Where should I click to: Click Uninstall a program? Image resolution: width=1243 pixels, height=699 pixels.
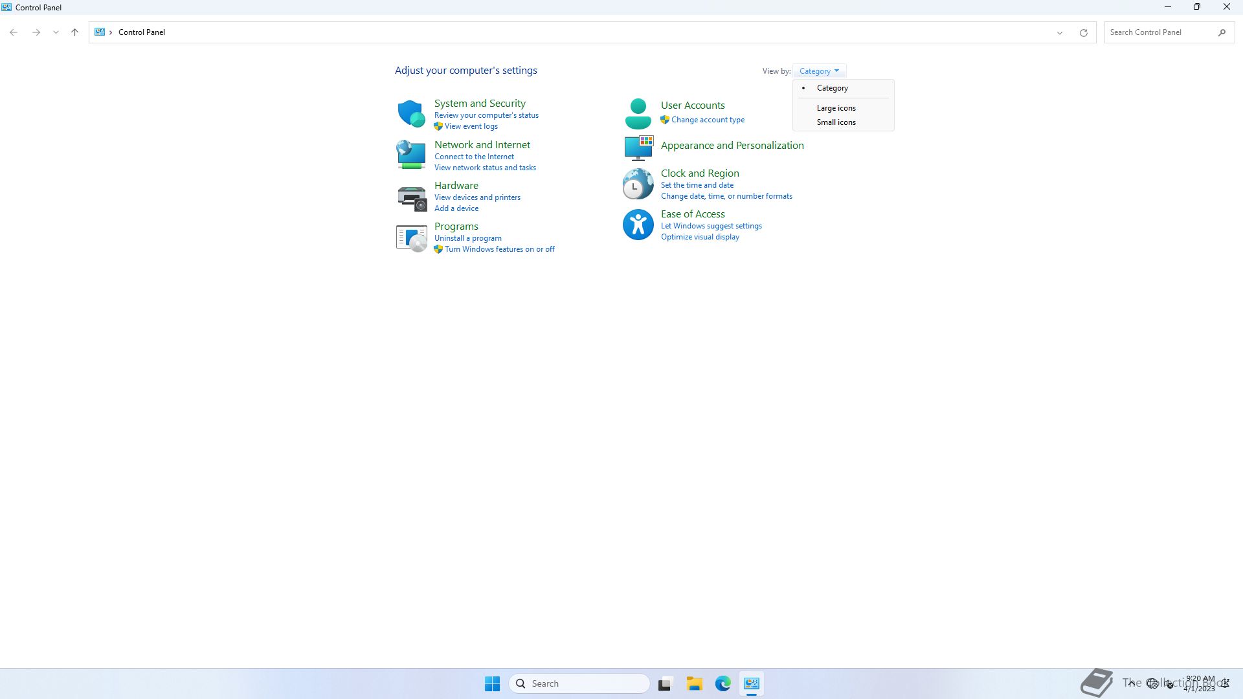[468, 238]
